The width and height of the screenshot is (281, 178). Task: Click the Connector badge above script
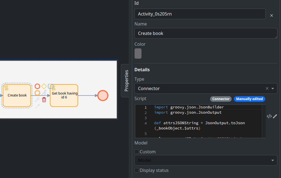click(221, 99)
